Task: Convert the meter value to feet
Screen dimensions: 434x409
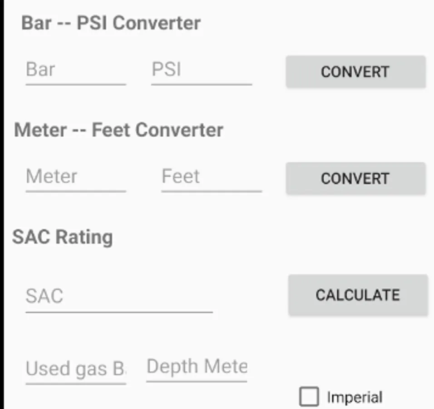Action: 355,179
